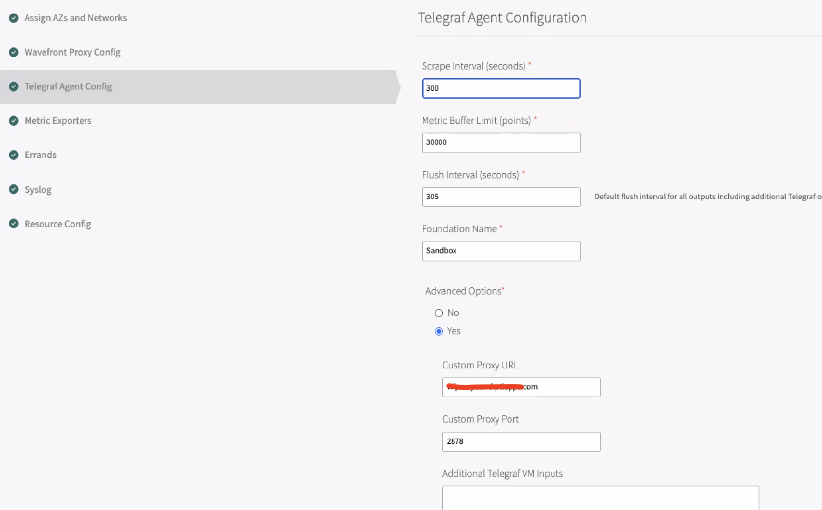Open the Syslog configuration link

38,190
